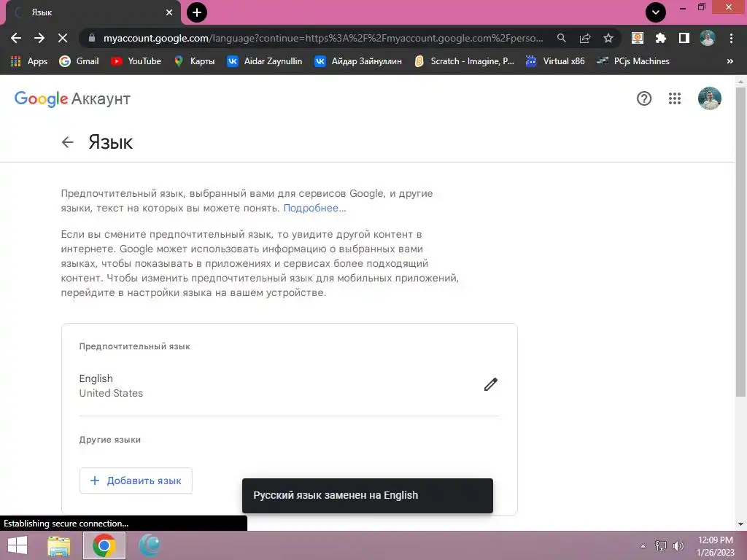The height and width of the screenshot is (560, 747).
Task: Open Apps bookmark
Action: pyautogui.click(x=29, y=61)
